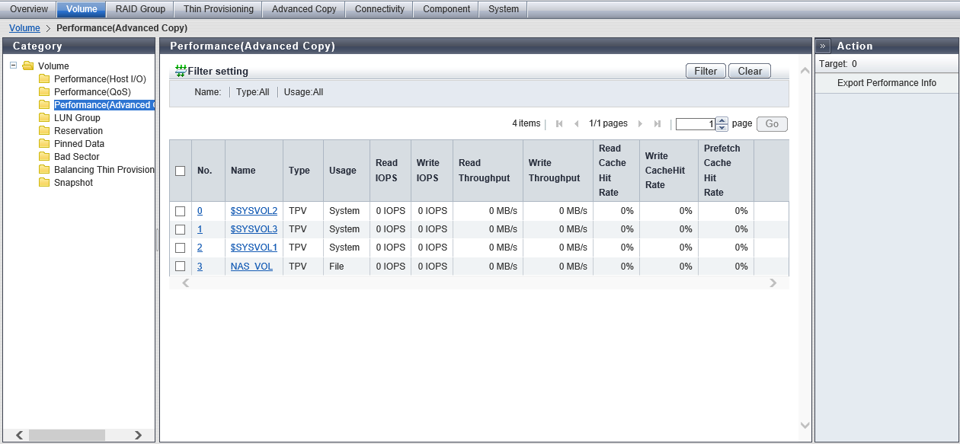Select the Snapshot folder icon
960x444 pixels.
(44, 183)
